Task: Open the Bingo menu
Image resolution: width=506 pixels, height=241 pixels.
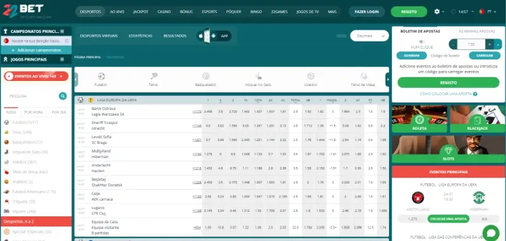Action: (x=256, y=11)
